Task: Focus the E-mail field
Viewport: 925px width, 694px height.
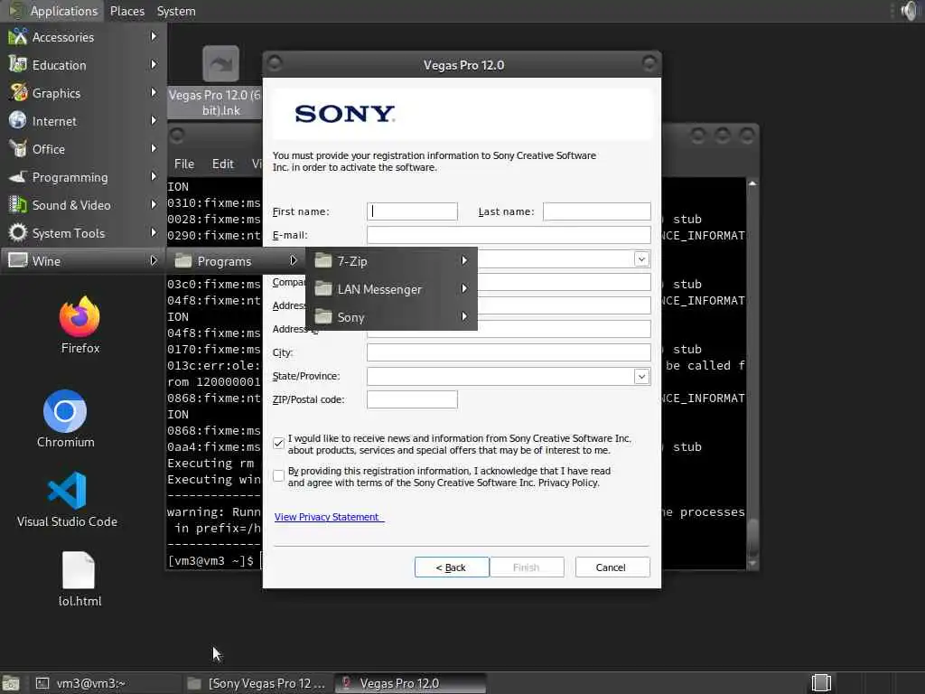Action: (x=509, y=235)
